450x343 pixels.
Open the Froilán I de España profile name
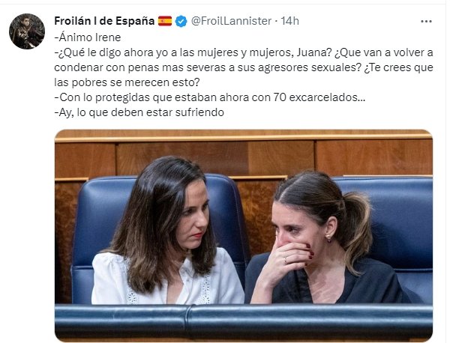pyautogui.click(x=104, y=21)
